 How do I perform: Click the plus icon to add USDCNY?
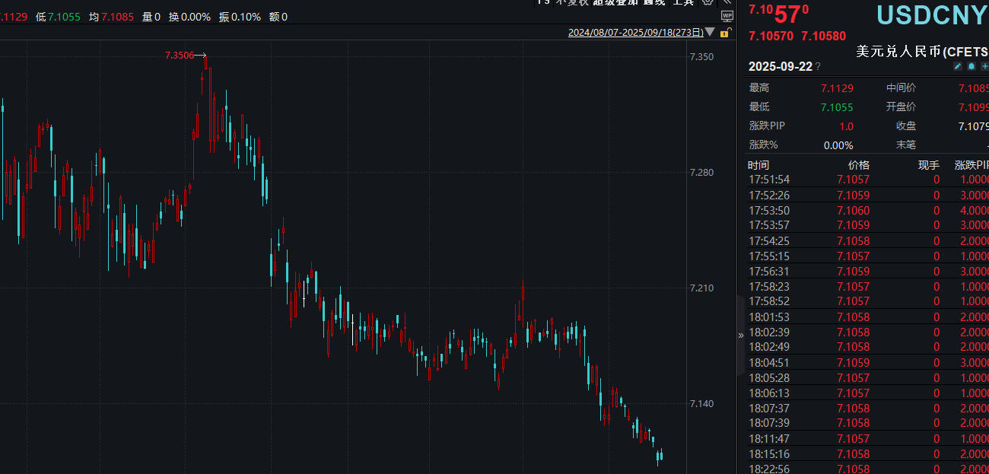[x=984, y=67]
